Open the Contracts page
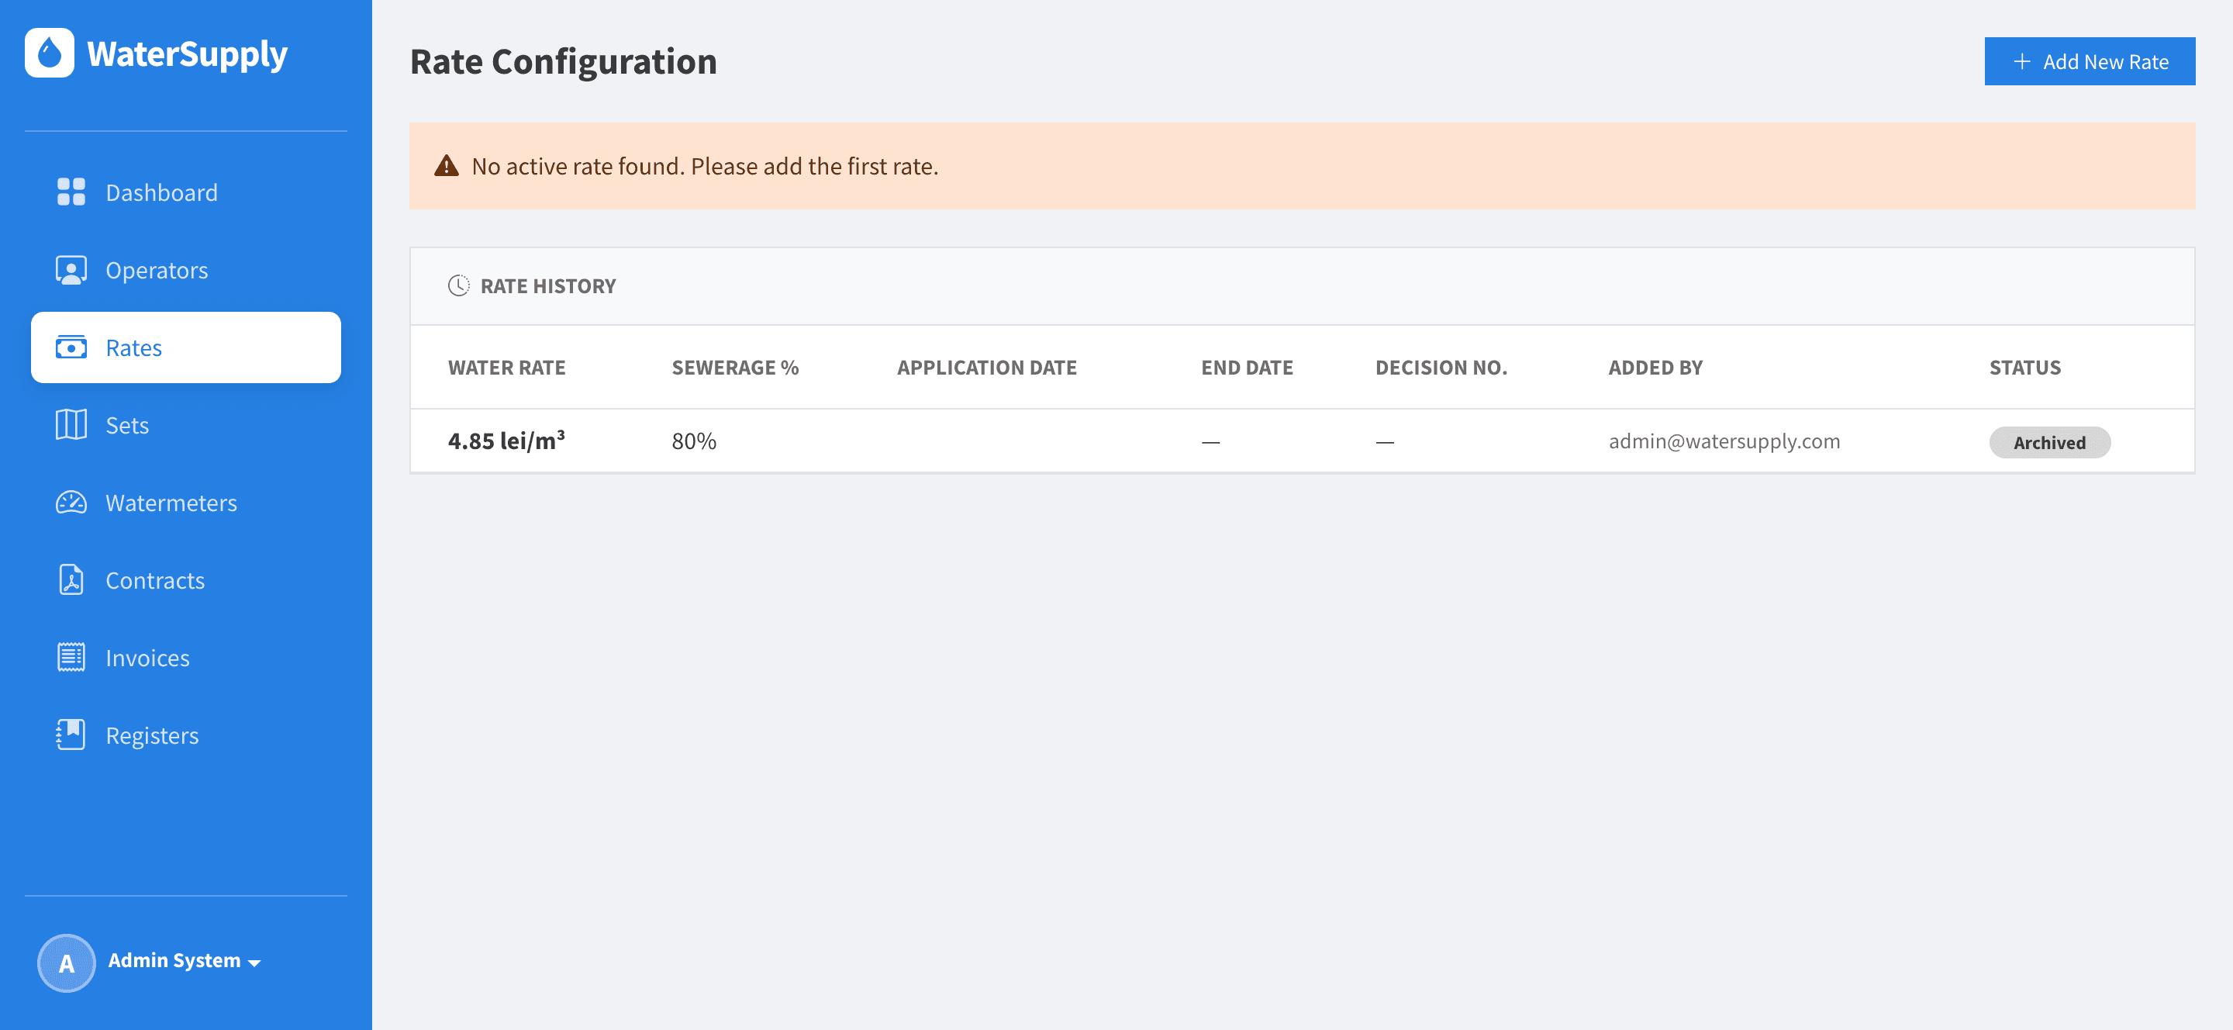Image resolution: width=2233 pixels, height=1030 pixels. [186, 580]
